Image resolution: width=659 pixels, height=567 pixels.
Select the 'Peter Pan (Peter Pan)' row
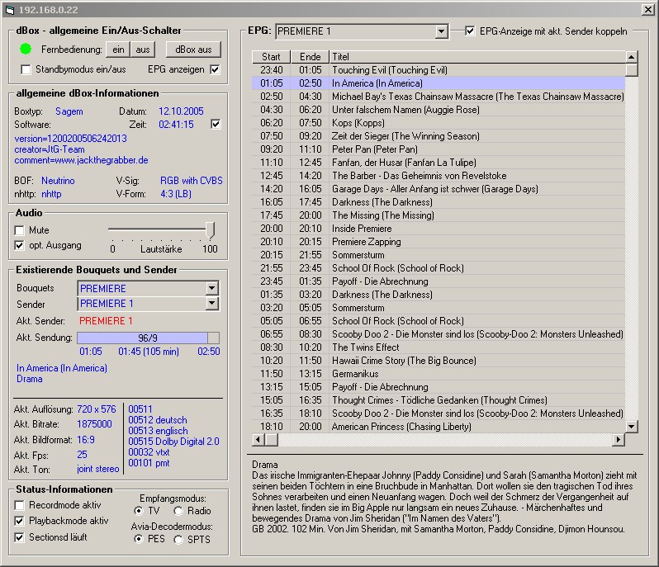tap(438, 149)
